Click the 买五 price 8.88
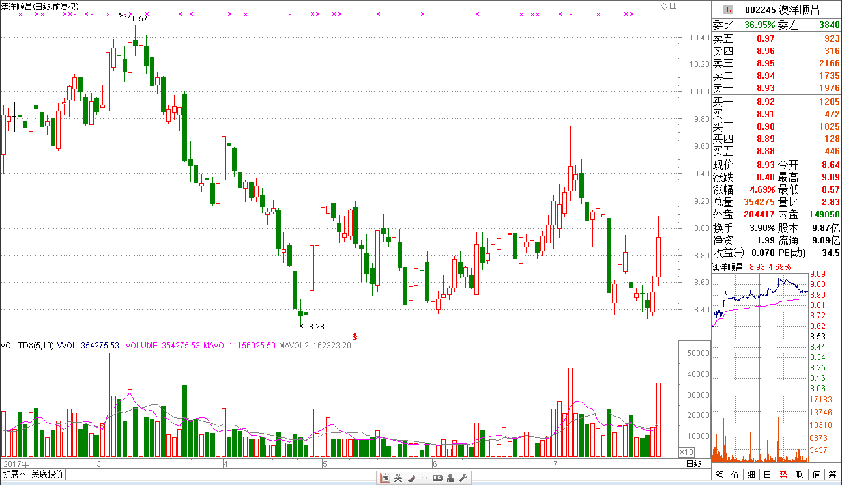The image size is (842, 485). 766,152
